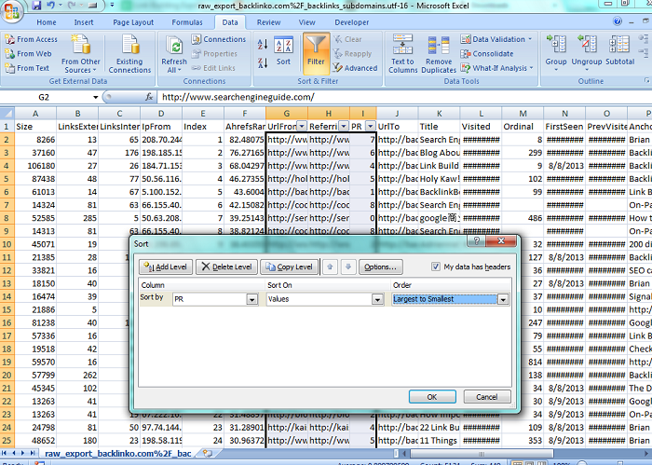Open Existing Connections
The image size is (652, 465).
point(129,54)
